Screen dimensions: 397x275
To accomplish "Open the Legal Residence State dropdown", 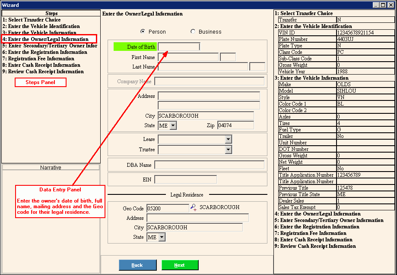I will pyautogui.click(x=162, y=237).
